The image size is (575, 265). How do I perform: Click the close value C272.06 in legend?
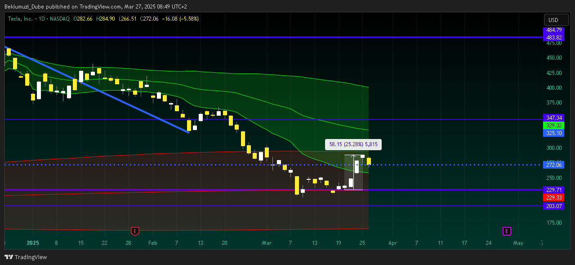(150, 19)
